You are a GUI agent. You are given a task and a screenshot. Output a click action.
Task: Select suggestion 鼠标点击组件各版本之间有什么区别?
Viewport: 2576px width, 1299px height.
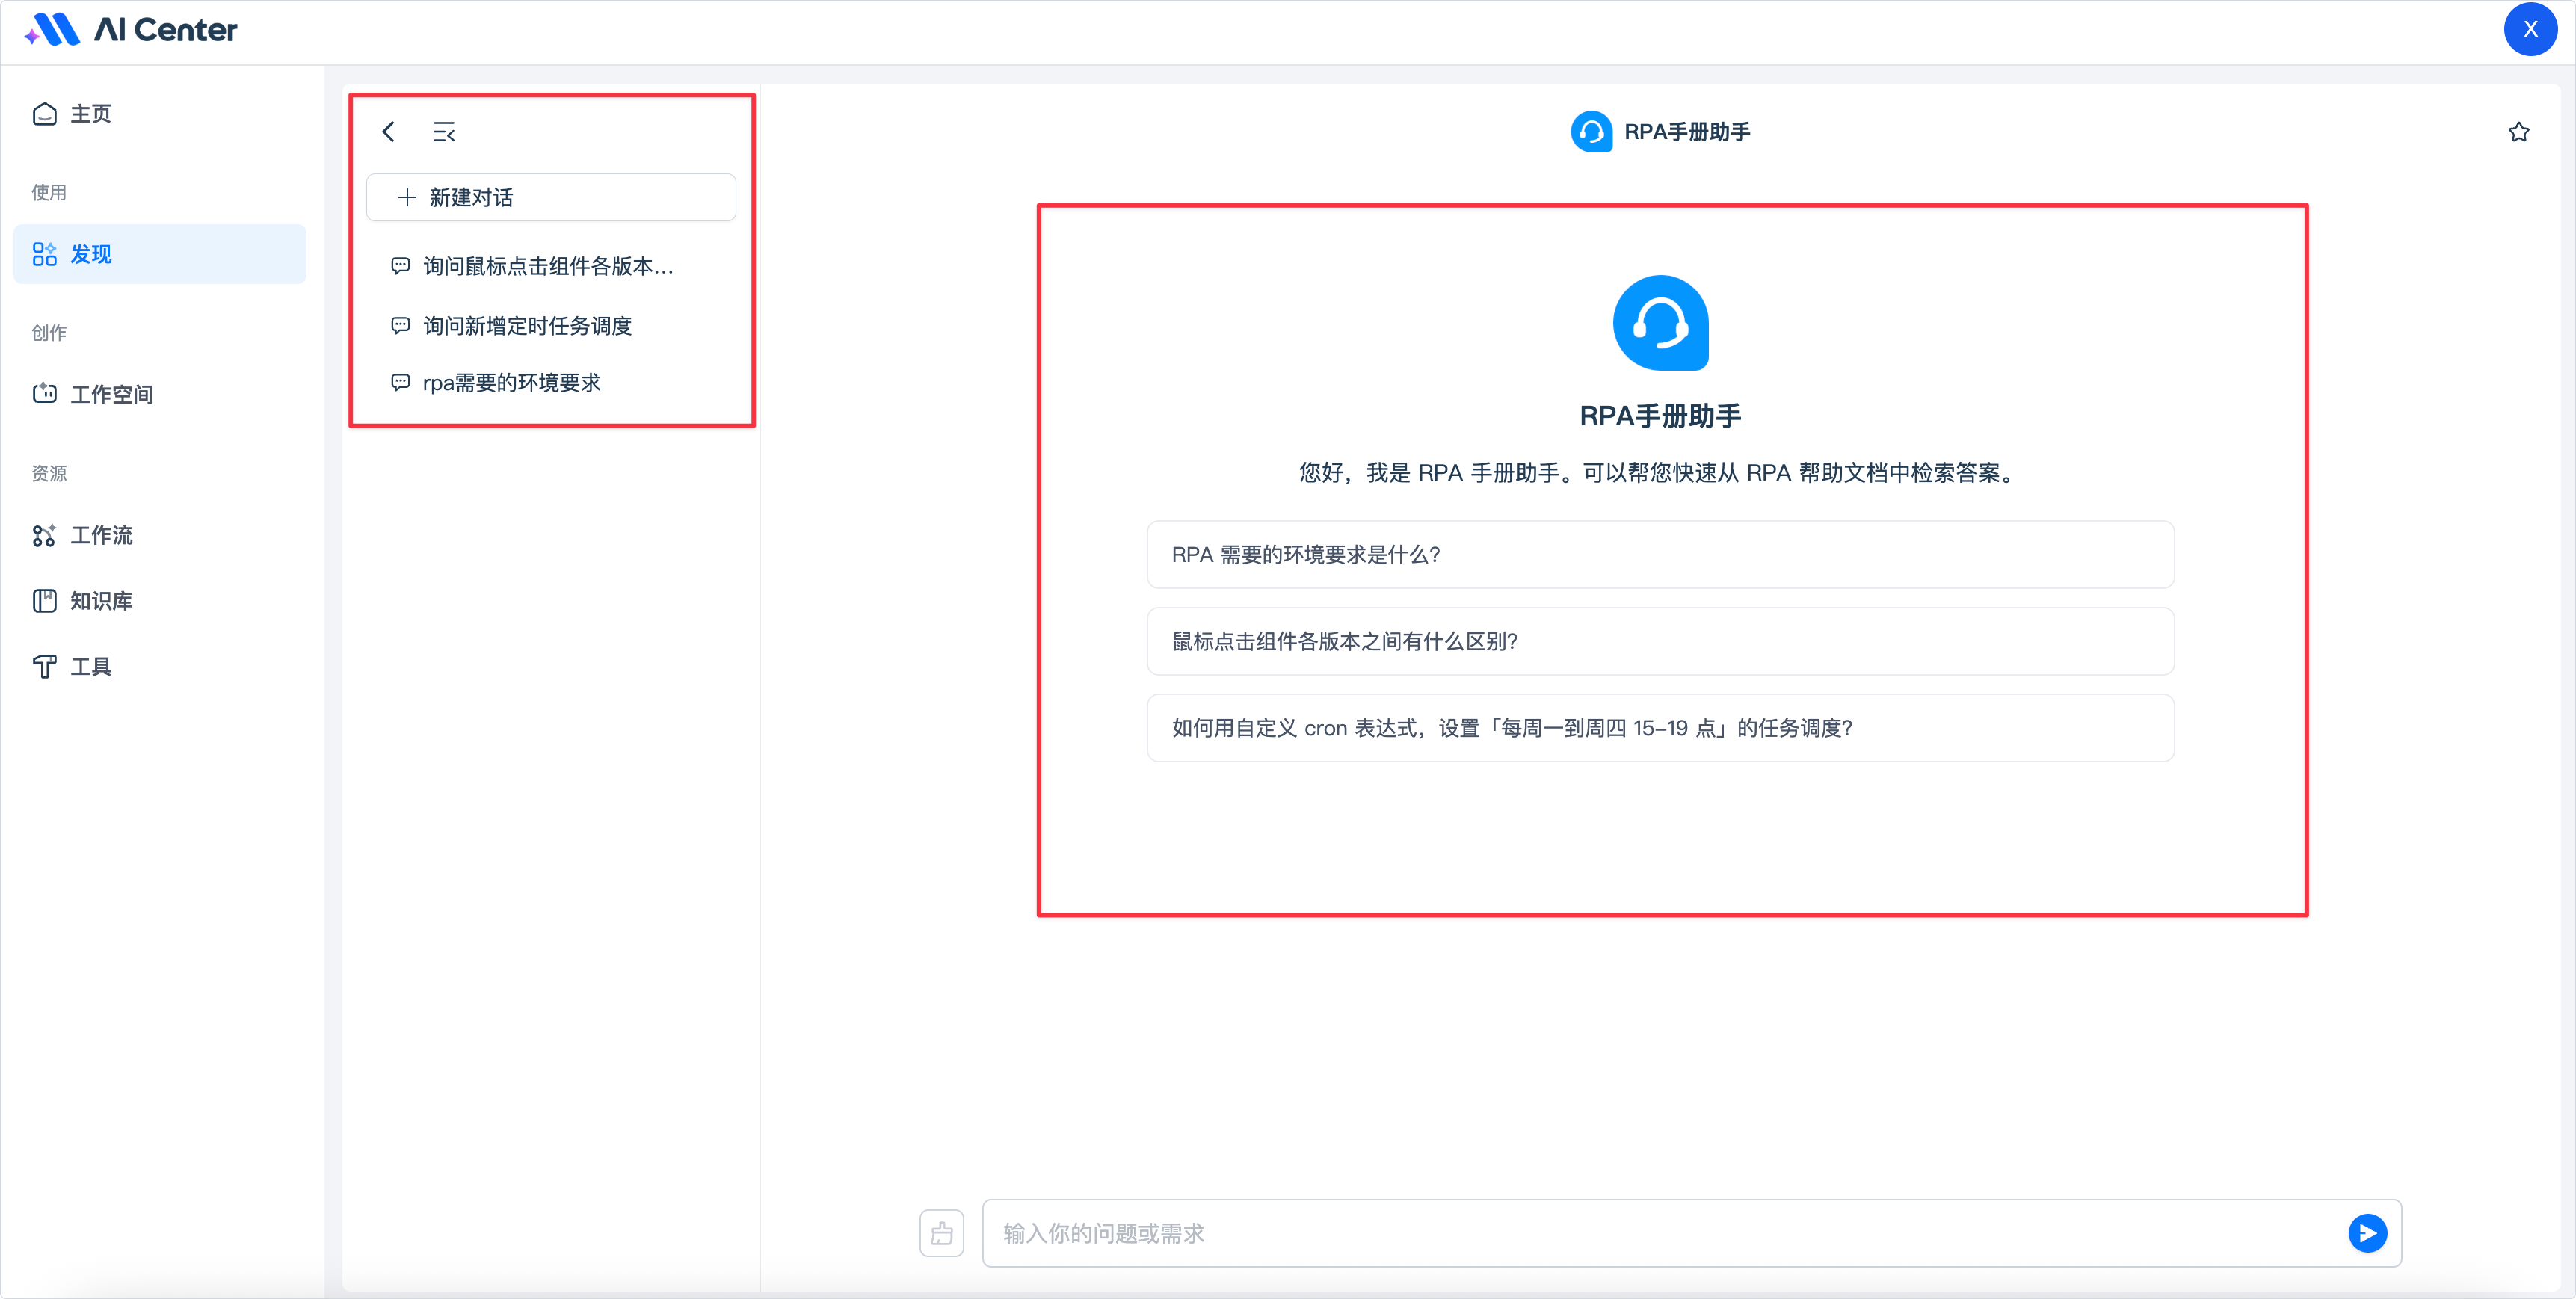pyautogui.click(x=1660, y=642)
